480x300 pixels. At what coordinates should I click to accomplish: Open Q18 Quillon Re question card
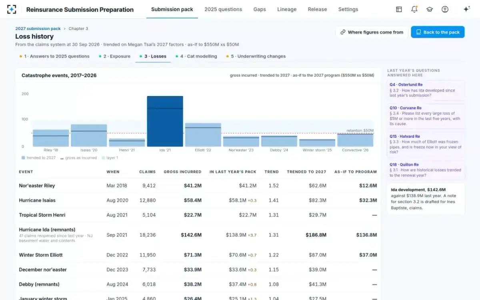426,170
